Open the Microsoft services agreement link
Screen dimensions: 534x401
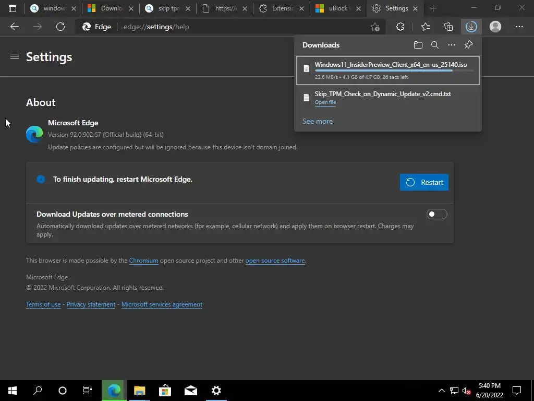(162, 304)
